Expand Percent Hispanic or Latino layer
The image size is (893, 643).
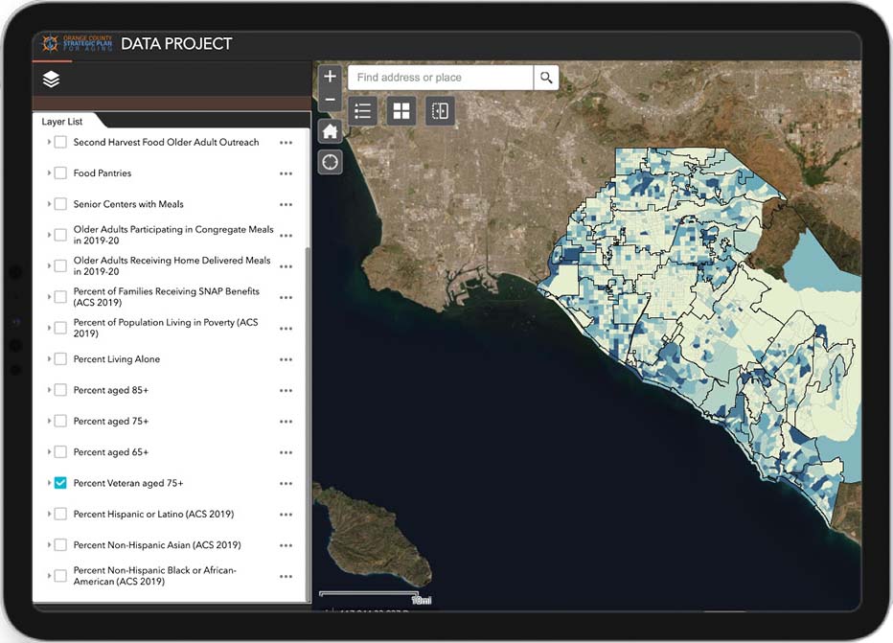click(49, 514)
